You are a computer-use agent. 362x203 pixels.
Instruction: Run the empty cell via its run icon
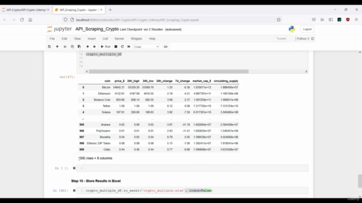(74, 168)
